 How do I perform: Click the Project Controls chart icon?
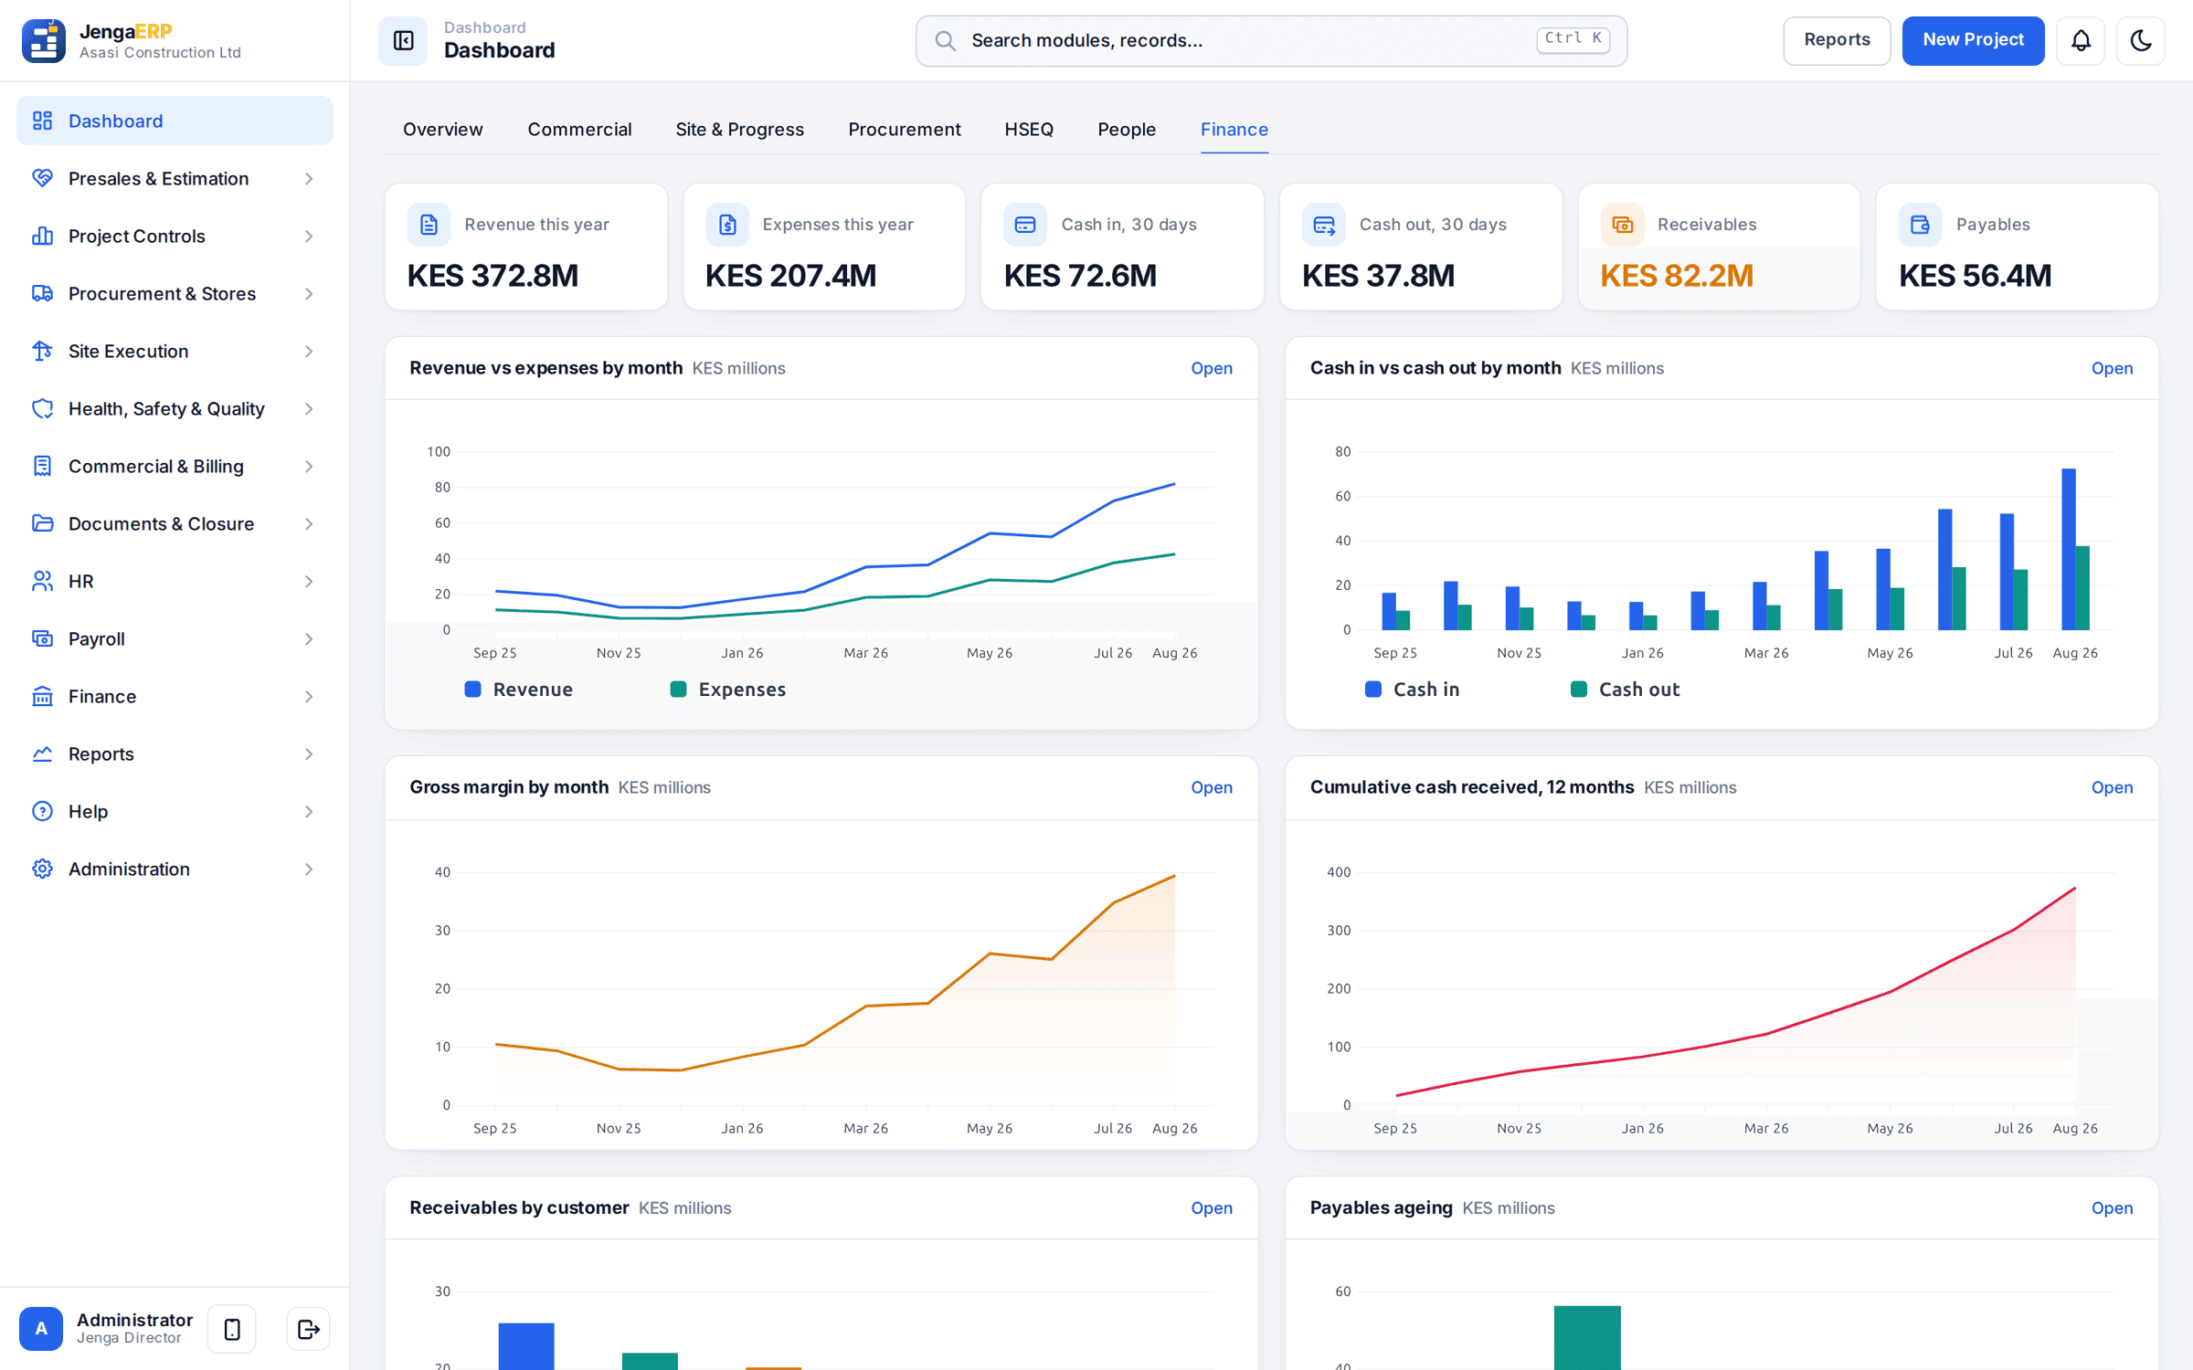coord(42,236)
